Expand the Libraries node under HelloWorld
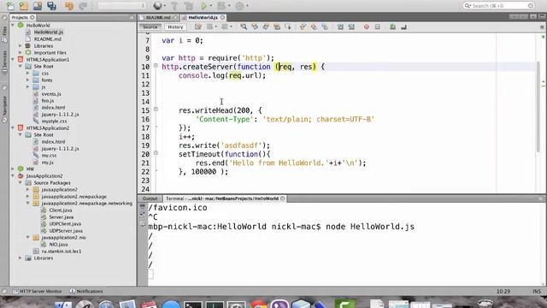 pos(21,45)
